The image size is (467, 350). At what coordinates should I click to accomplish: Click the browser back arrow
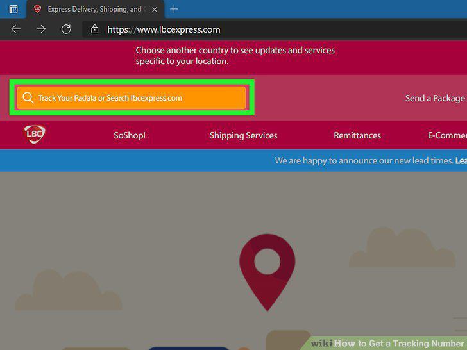[x=16, y=29]
